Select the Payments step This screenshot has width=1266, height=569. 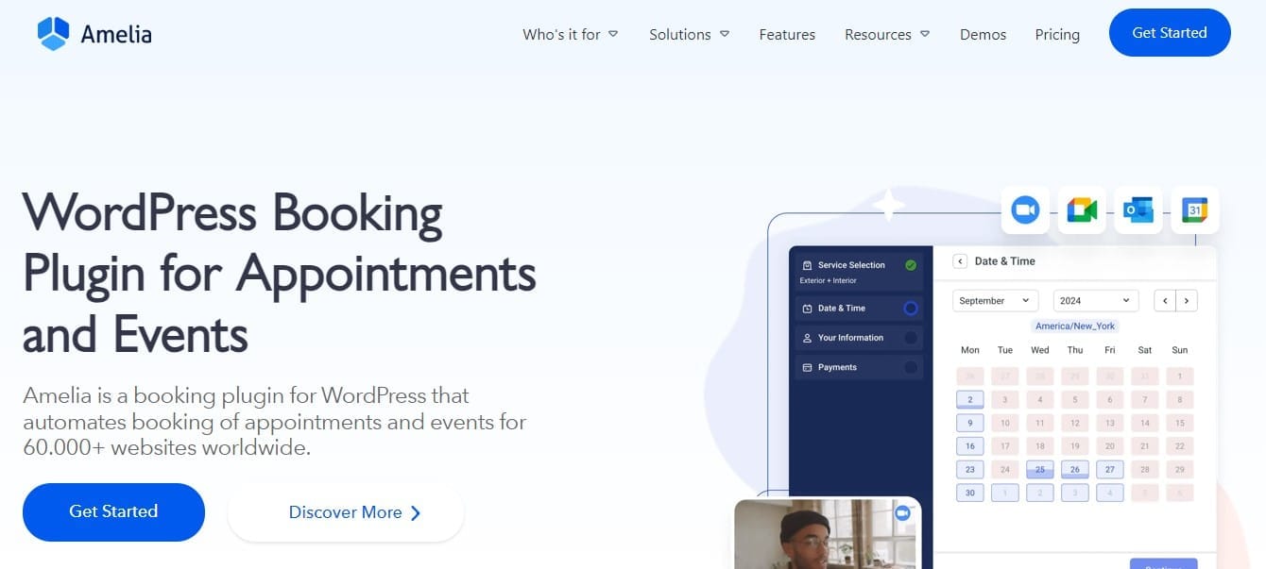858,367
